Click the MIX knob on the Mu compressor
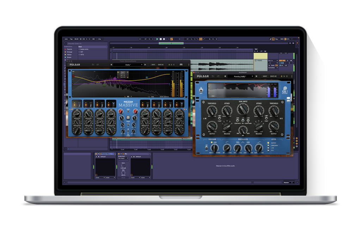The height and width of the screenshot is (232, 361). pyautogui.click(x=243, y=130)
